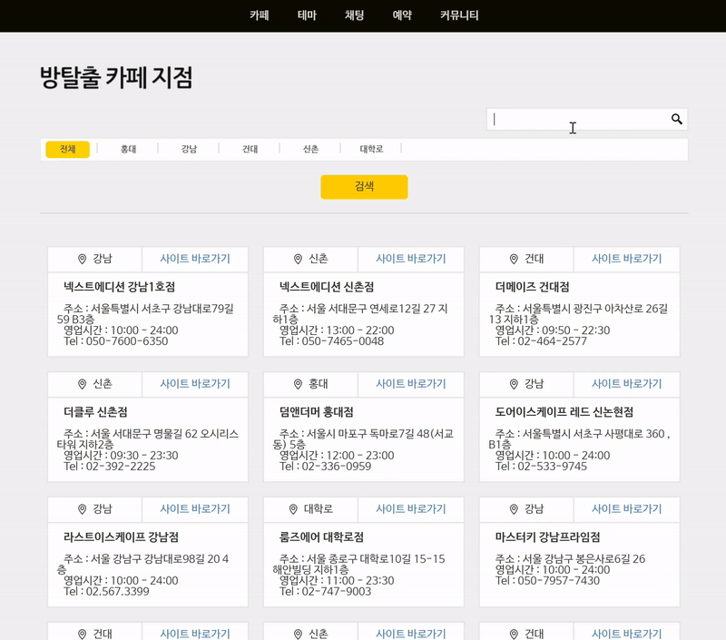Select the 전체 region filter
The image size is (726, 640).
click(67, 149)
